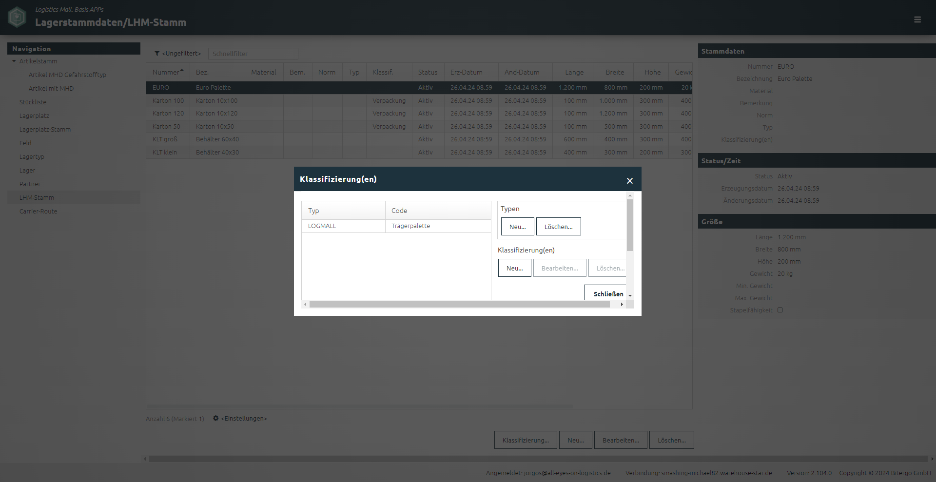Close the Klassifizierung(en) dialog
This screenshot has height=482, width=936.
[x=630, y=181]
